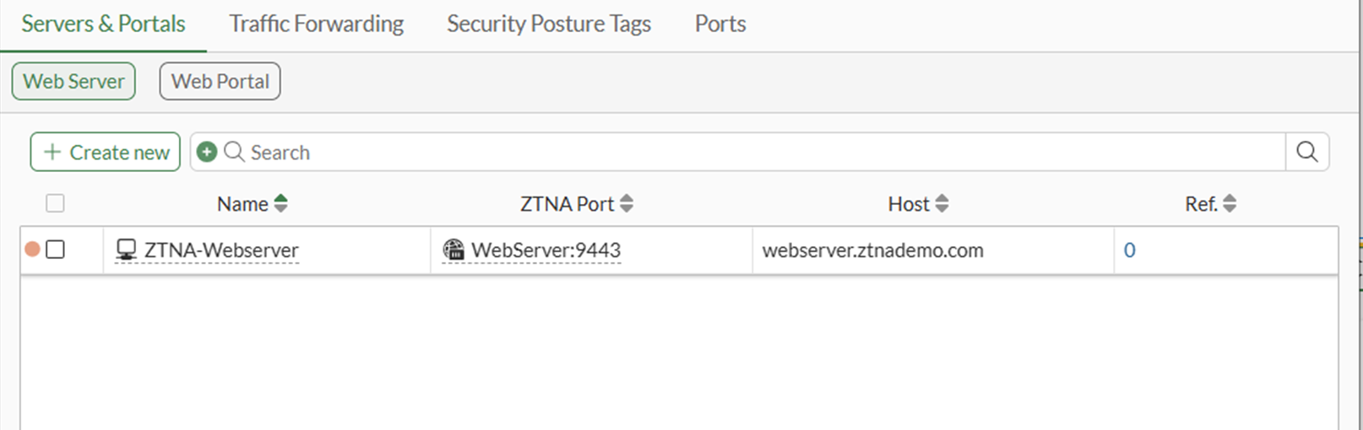Select the Web Server view button
Viewport: 1363px width, 430px height.
click(x=73, y=81)
